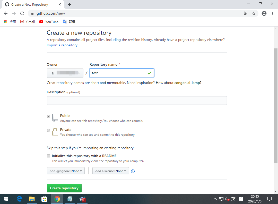This screenshot has width=278, height=204.
Task: Click the muted volume tray icon
Action: [x=227, y=199]
